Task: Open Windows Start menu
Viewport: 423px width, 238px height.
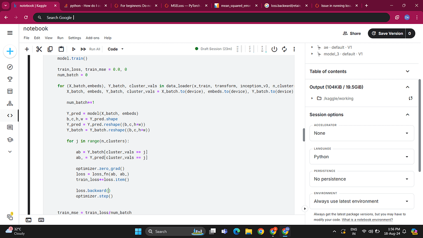Action: click(x=138, y=231)
